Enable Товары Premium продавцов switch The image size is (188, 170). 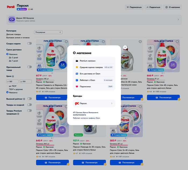[30, 111]
